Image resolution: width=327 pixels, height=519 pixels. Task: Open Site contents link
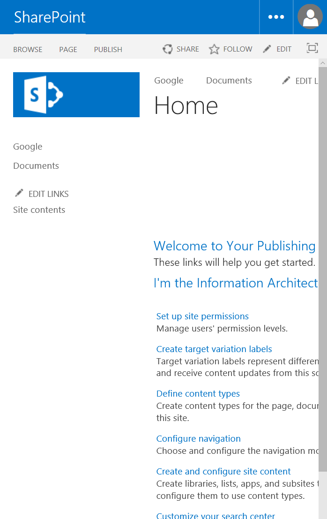click(39, 210)
